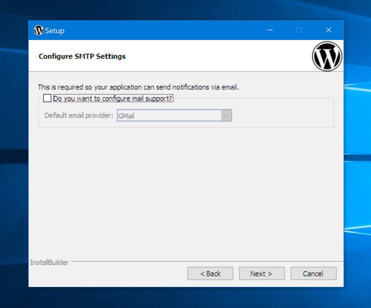This screenshot has width=371, height=308.
Task: Click the Configure SMTP Settings heading
Action: coord(82,56)
